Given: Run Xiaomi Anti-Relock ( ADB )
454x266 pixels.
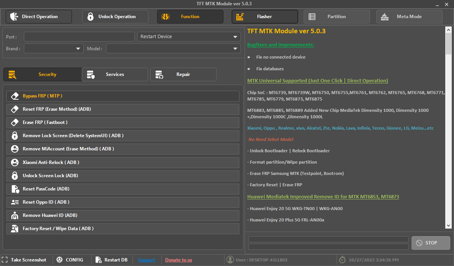Looking at the screenshot, I should (x=123, y=162).
